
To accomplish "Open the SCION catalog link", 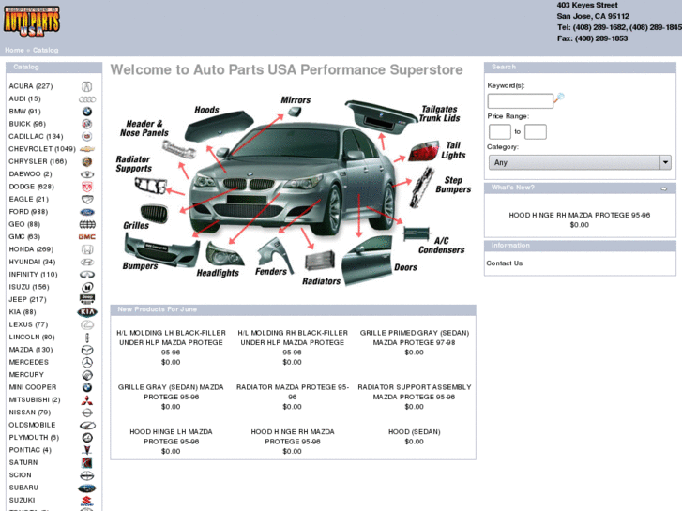I will pos(20,475).
